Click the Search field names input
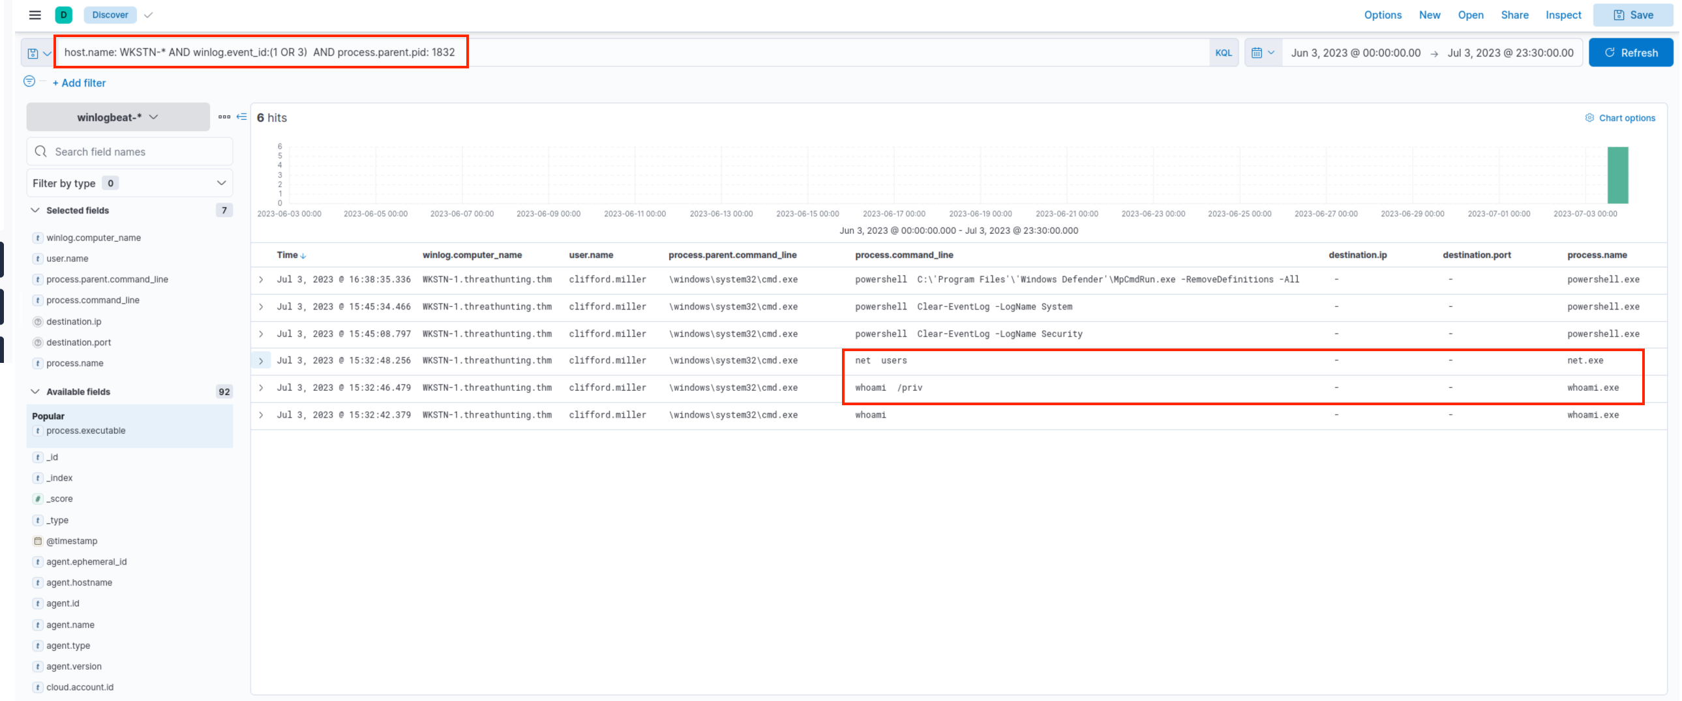Image resolution: width=1682 pixels, height=701 pixels. coord(130,152)
